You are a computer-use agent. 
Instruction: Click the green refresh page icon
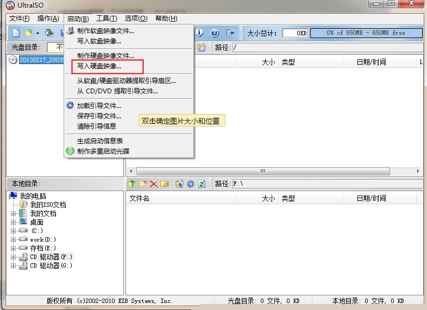pyautogui.click(x=202, y=184)
